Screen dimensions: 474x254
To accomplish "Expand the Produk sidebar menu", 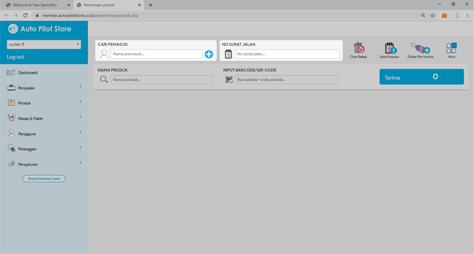I will (44, 103).
